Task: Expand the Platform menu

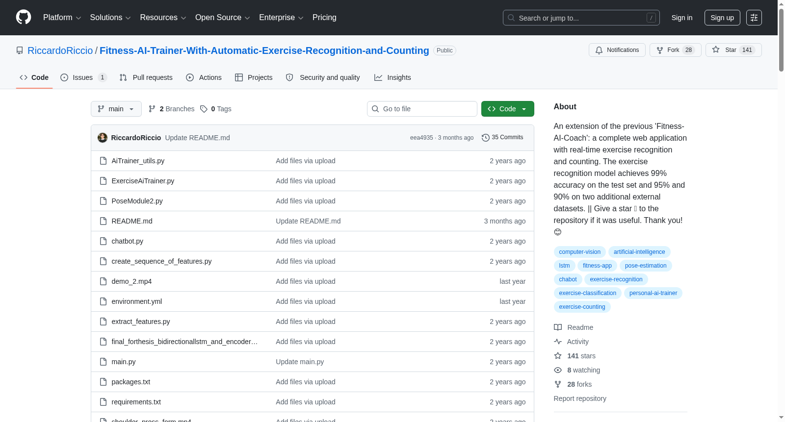Action: coord(62,18)
